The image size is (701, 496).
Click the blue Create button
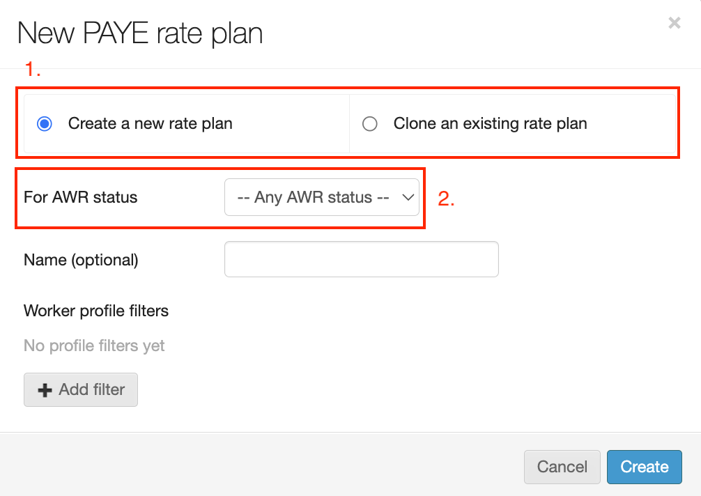(644, 467)
